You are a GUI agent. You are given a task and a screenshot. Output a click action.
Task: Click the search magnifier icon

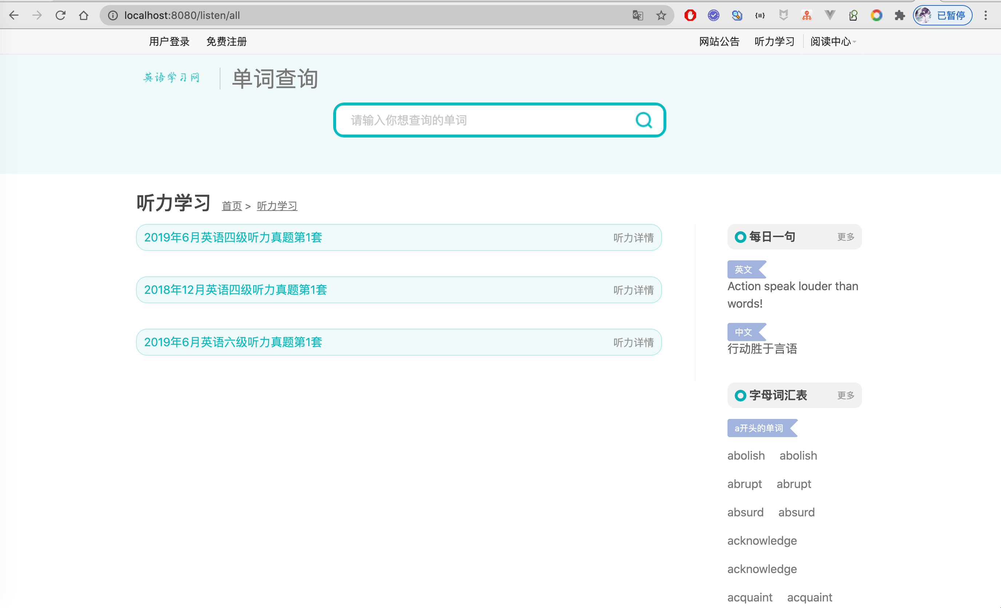(x=643, y=120)
